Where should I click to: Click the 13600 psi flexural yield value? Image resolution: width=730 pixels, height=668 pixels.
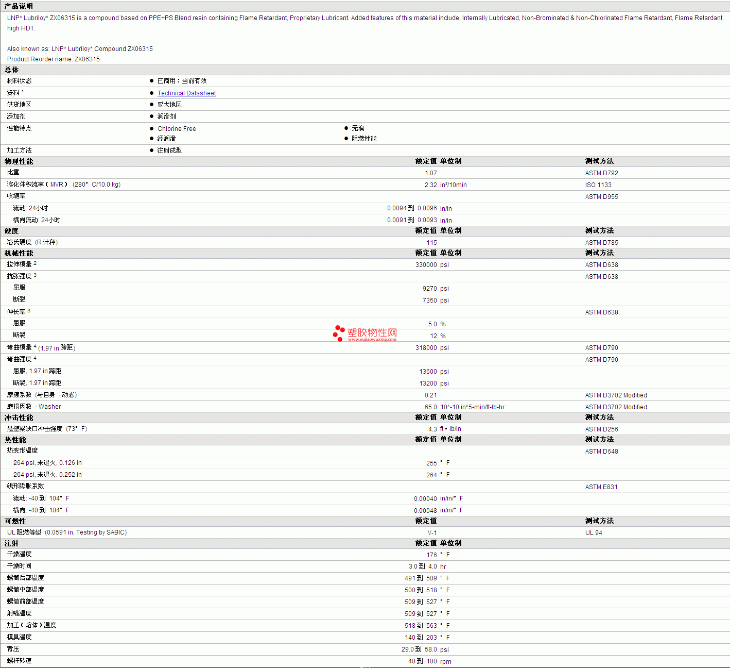click(434, 372)
